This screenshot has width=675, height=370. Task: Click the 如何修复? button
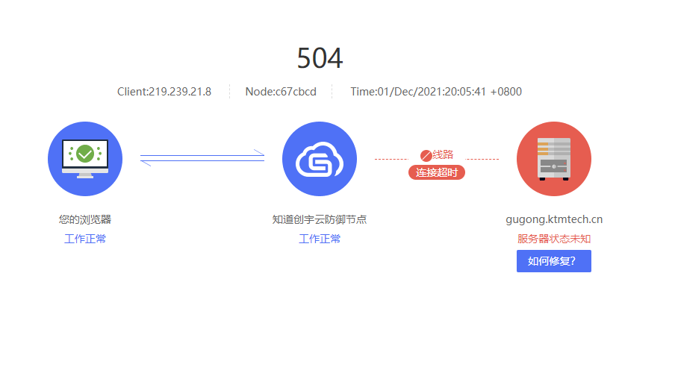pyautogui.click(x=553, y=261)
